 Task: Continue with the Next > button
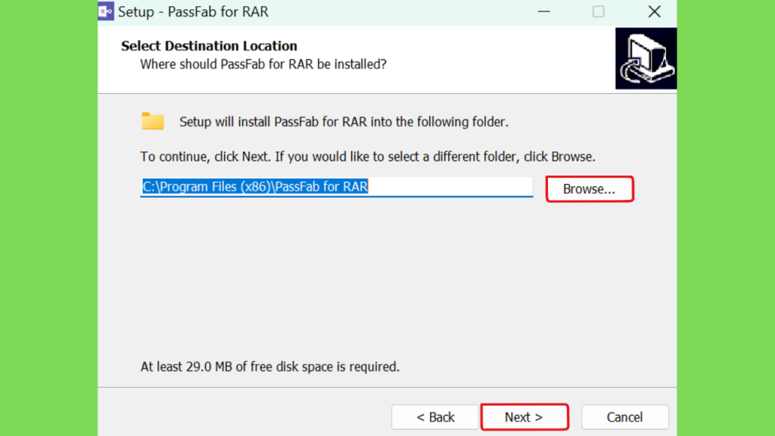point(524,417)
